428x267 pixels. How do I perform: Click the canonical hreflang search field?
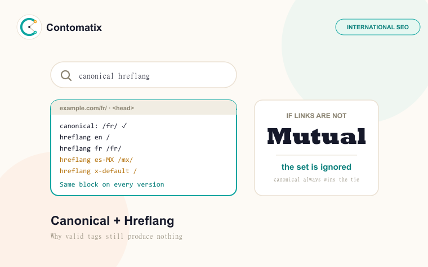(x=144, y=75)
